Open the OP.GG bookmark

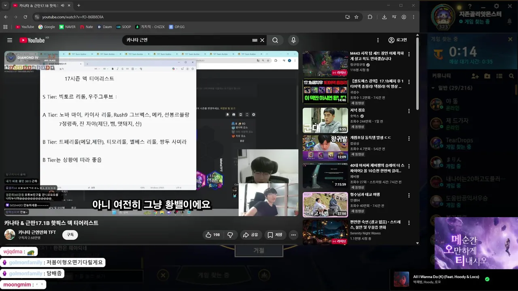pos(176,27)
